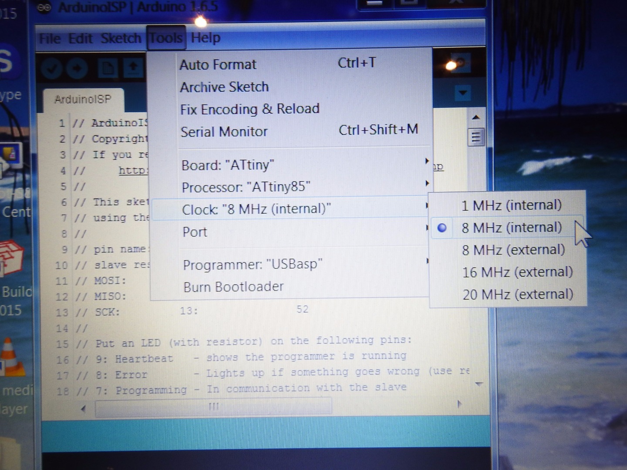Click the vertical scrollbar thumb
The image size is (627, 470).
tap(476, 138)
